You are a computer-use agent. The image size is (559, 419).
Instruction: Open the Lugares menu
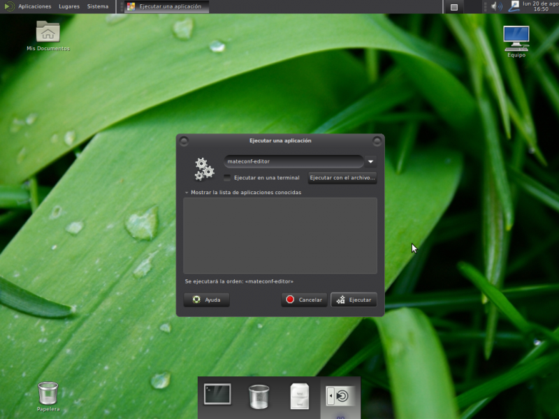pyautogui.click(x=69, y=6)
